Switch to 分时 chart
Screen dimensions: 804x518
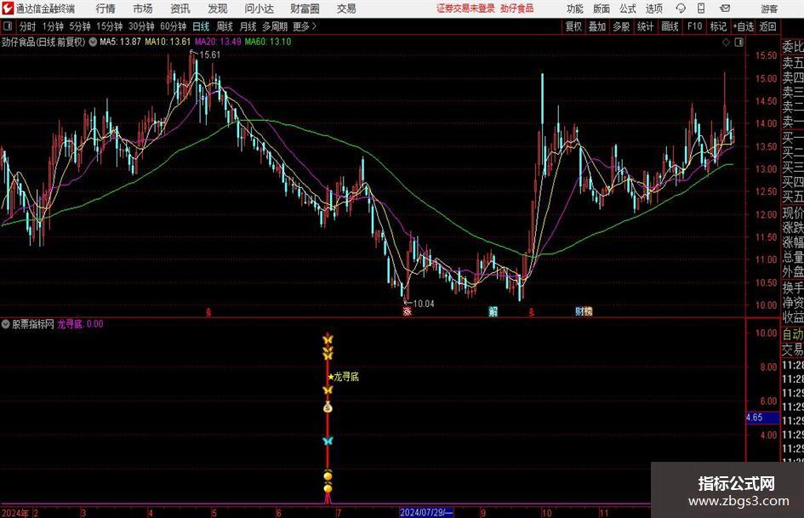[x=27, y=26]
